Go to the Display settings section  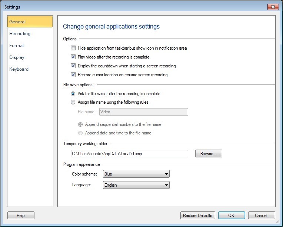pos(17,57)
